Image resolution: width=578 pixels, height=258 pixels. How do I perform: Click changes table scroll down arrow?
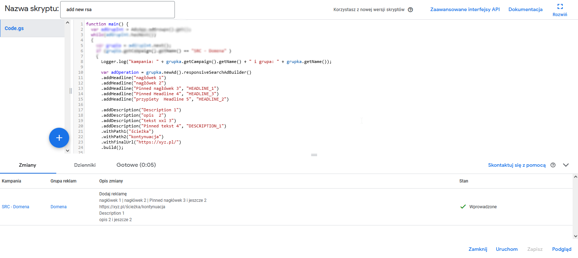pos(575,236)
